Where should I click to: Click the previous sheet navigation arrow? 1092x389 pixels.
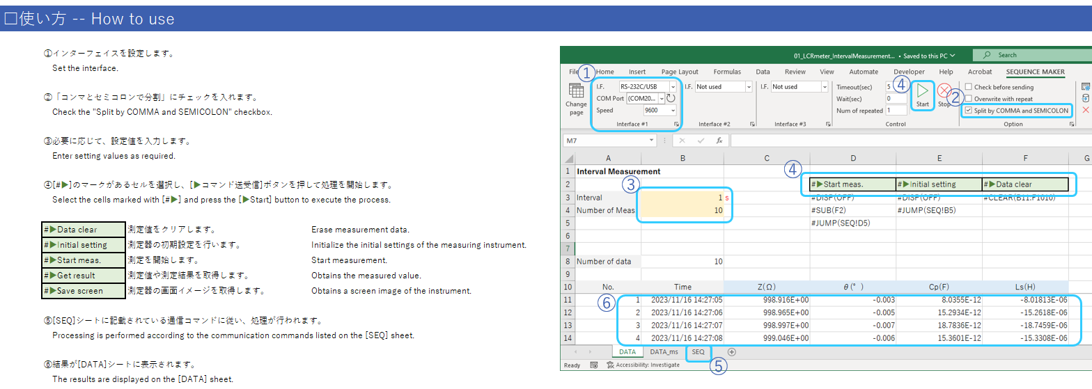(575, 352)
